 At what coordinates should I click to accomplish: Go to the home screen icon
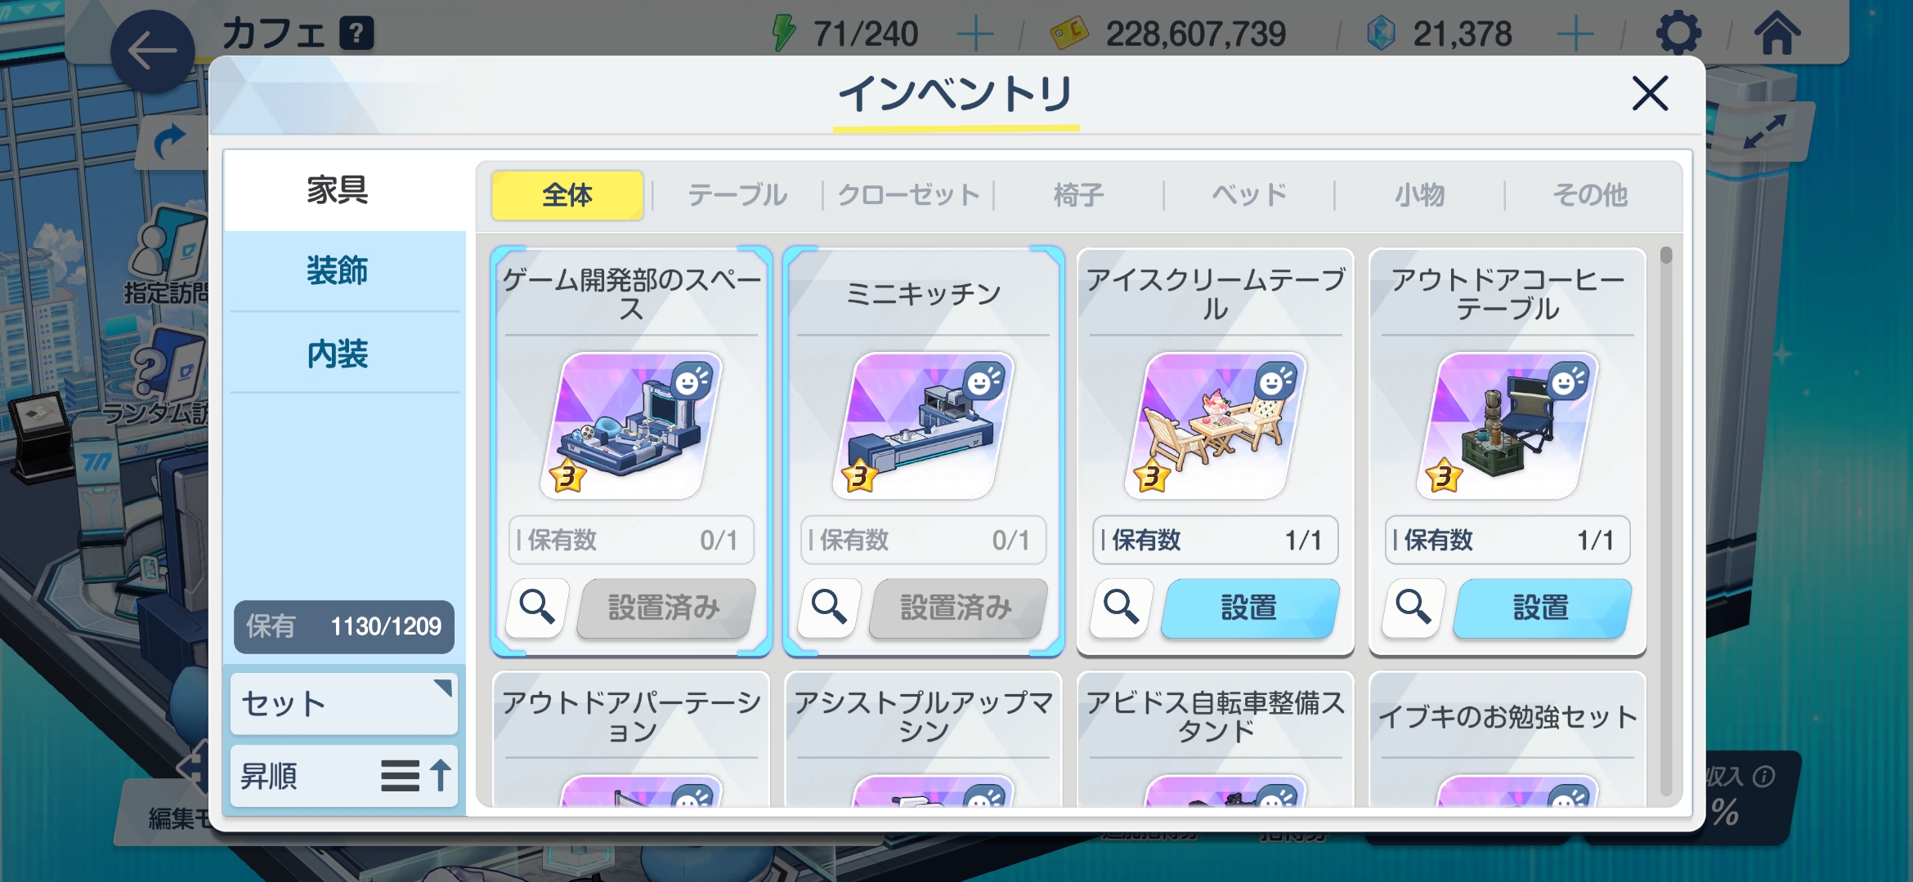point(1776,34)
